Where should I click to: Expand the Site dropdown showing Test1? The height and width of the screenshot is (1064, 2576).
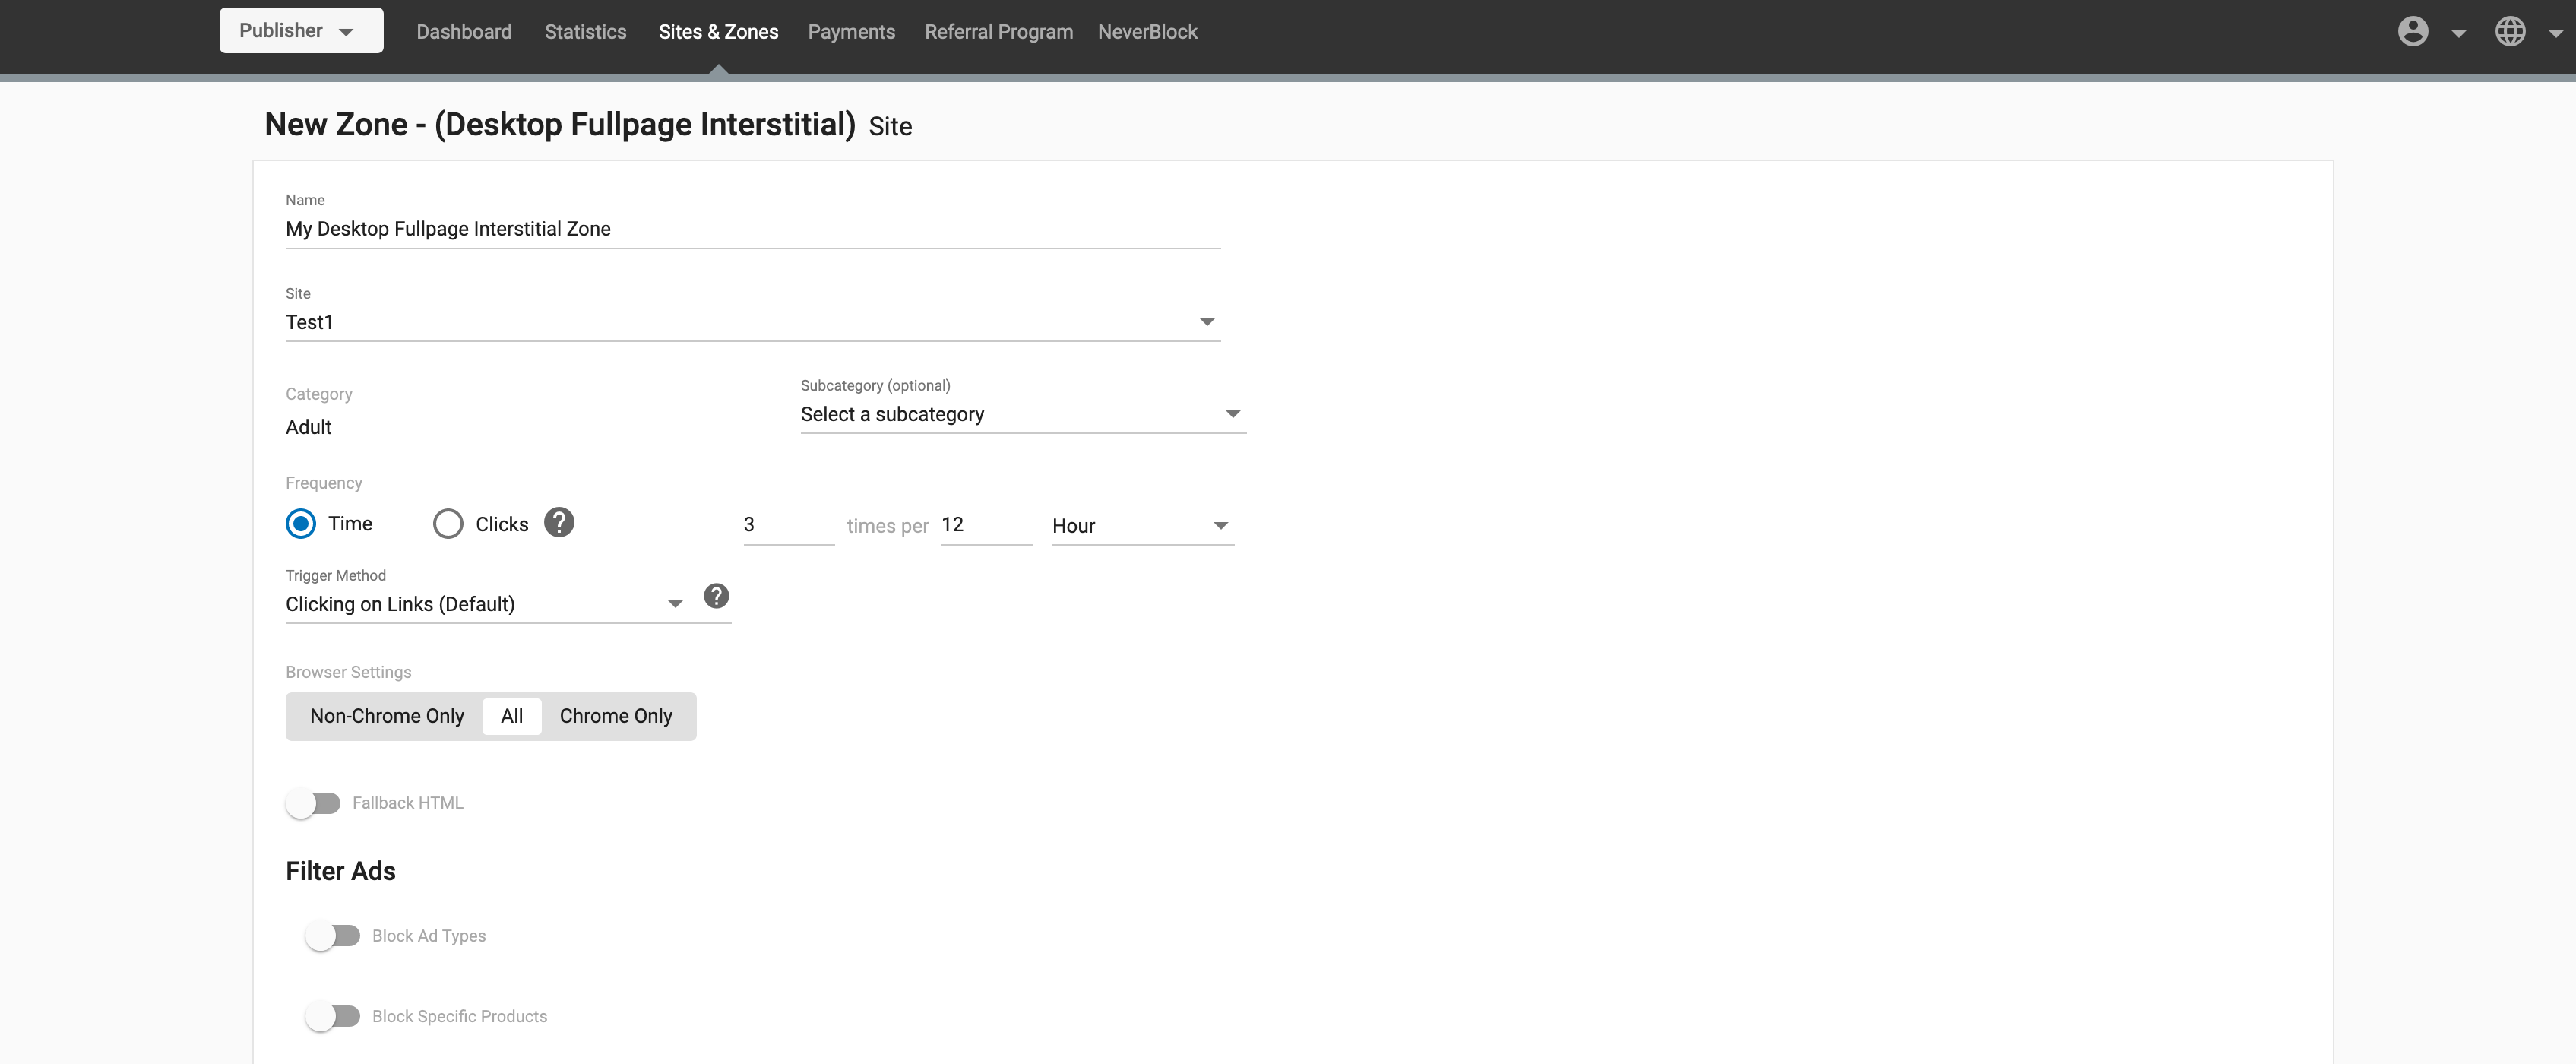[x=752, y=322]
